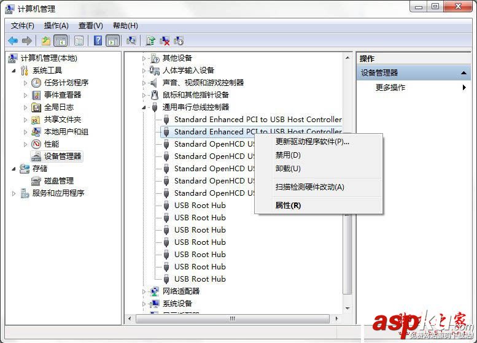Open the blue Help question mark icon
The width and height of the screenshot is (477, 343).
[98, 40]
